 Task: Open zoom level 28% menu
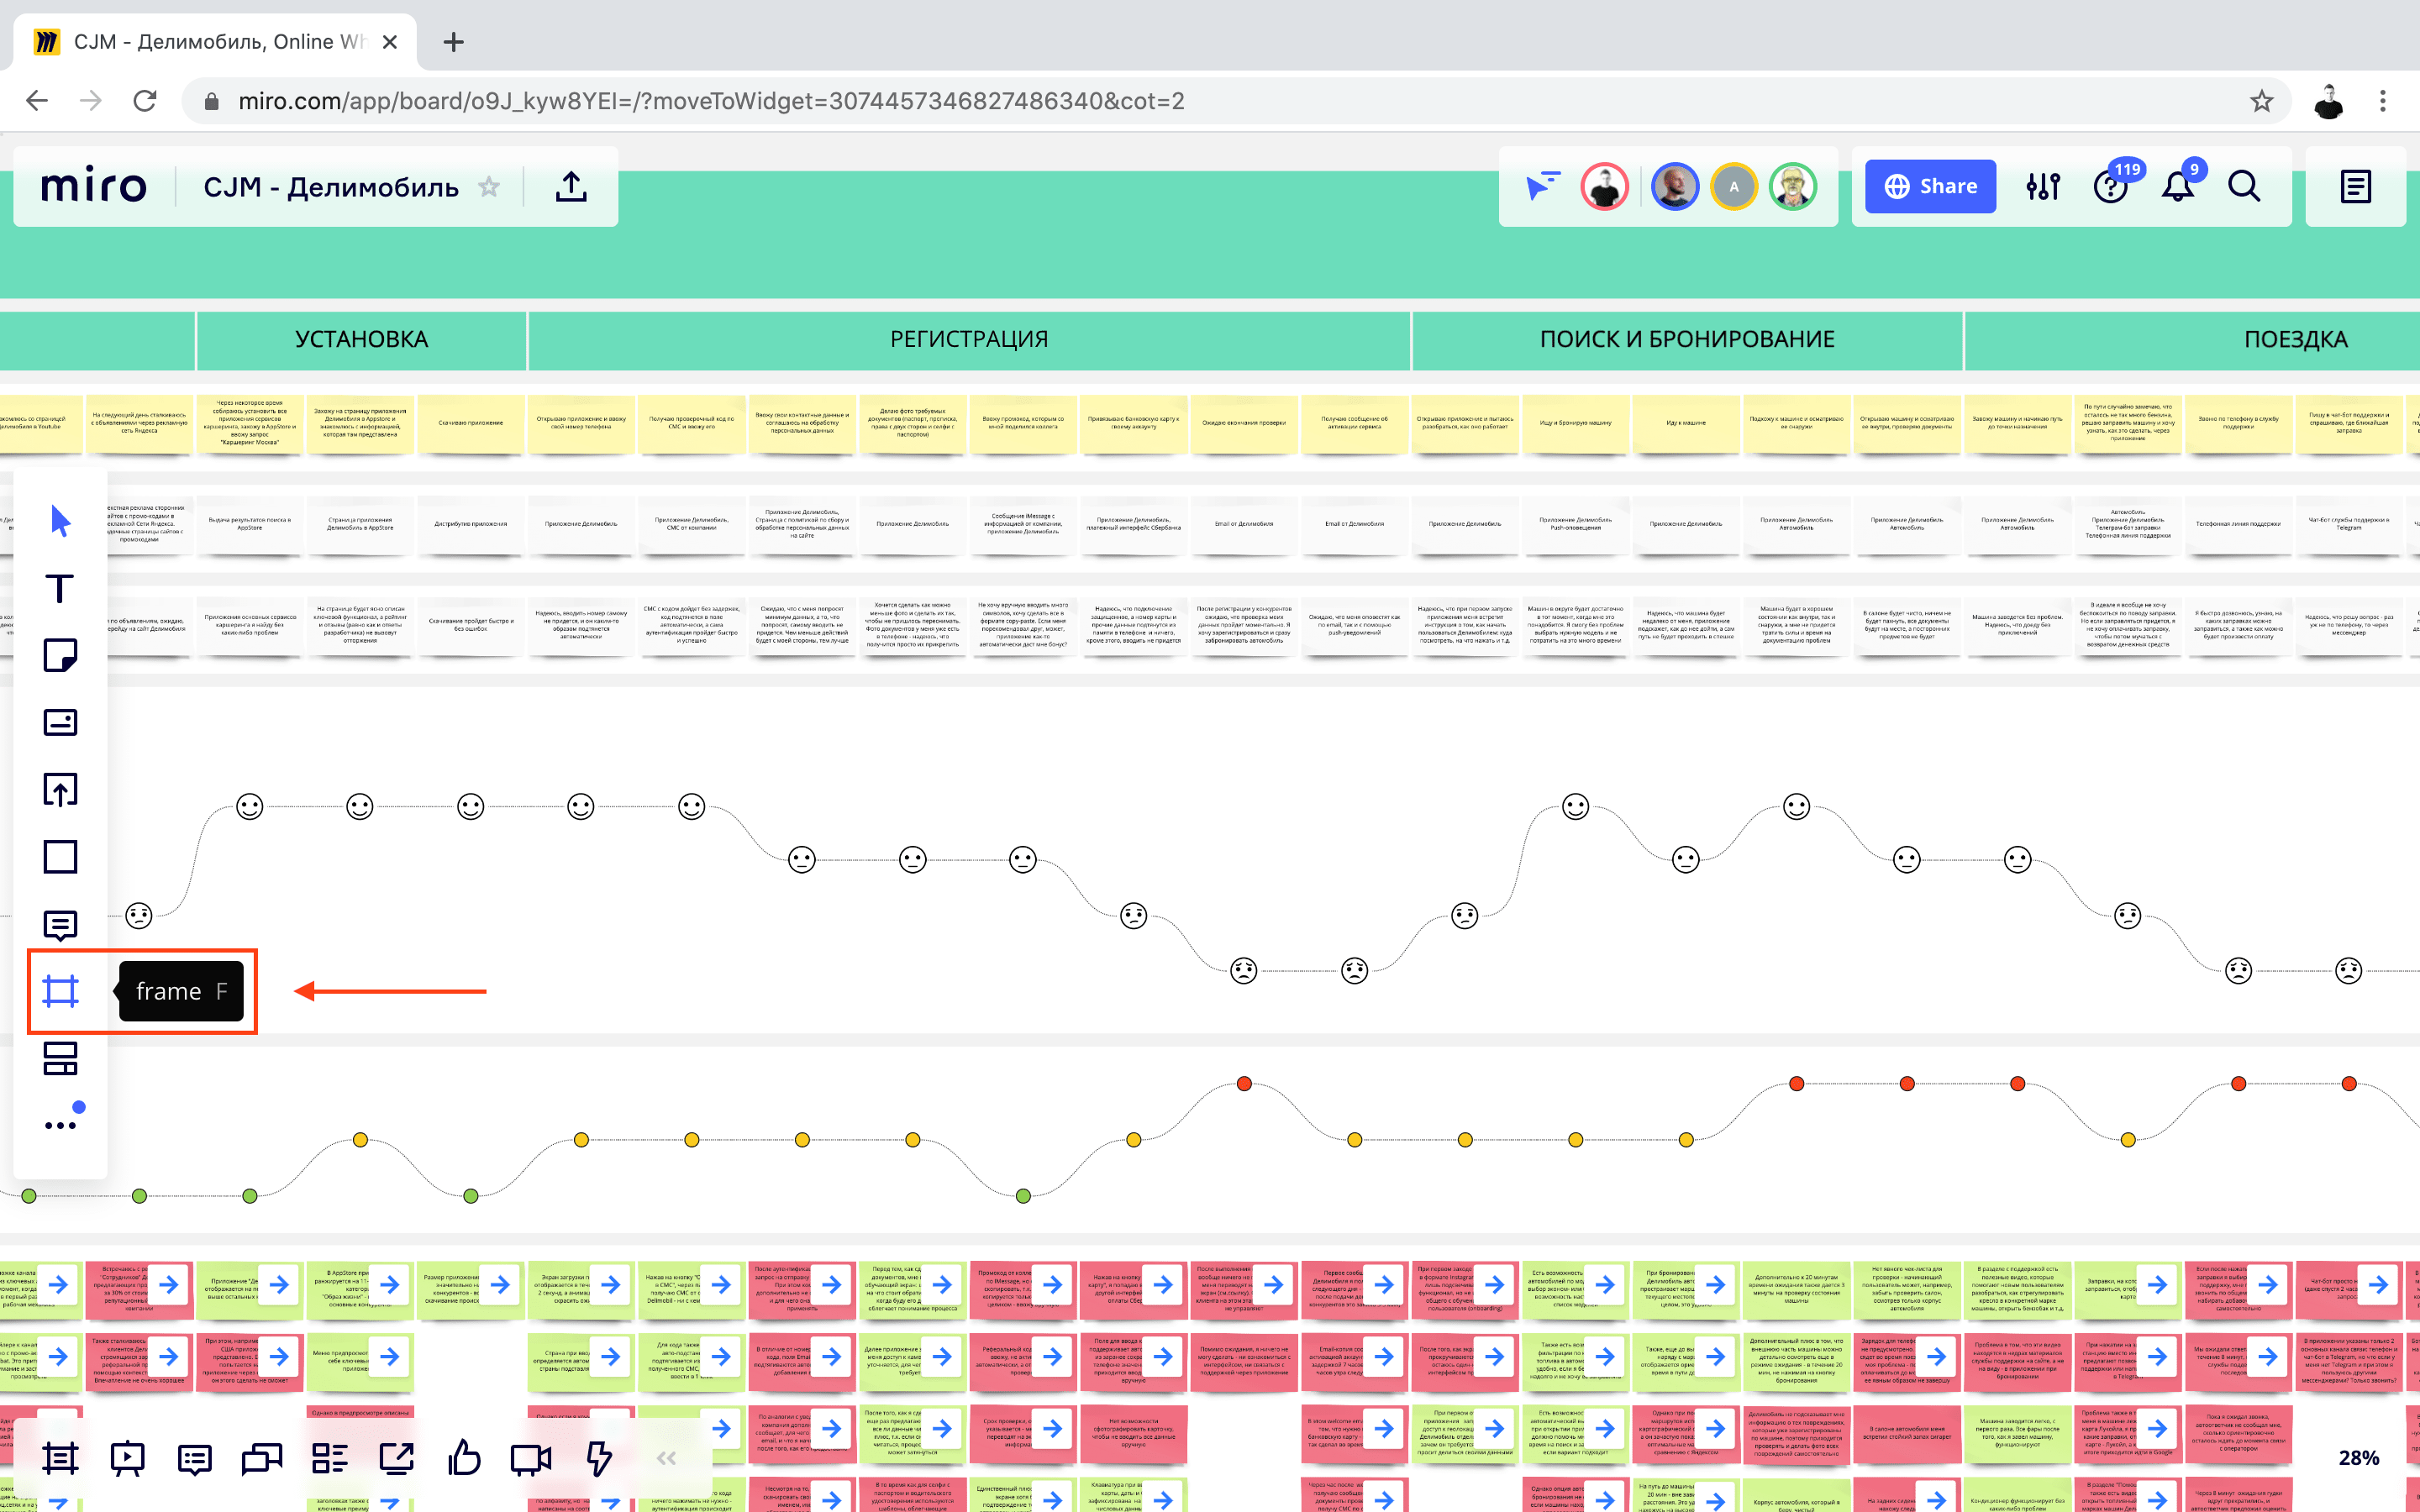click(x=2358, y=1458)
